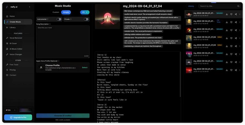
Task: Open the Voice Changer feature
Action: point(18,54)
